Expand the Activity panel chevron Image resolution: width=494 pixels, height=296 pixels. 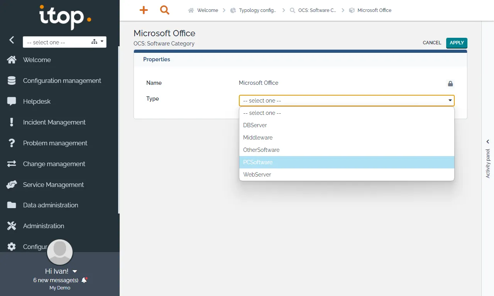(488, 141)
